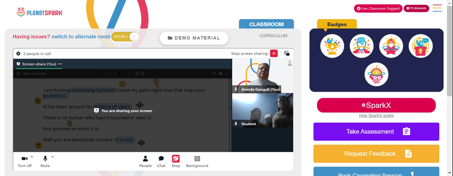This screenshot has height=176, width=453.
Task: Click Request Feedback button
Action: [x=376, y=153]
